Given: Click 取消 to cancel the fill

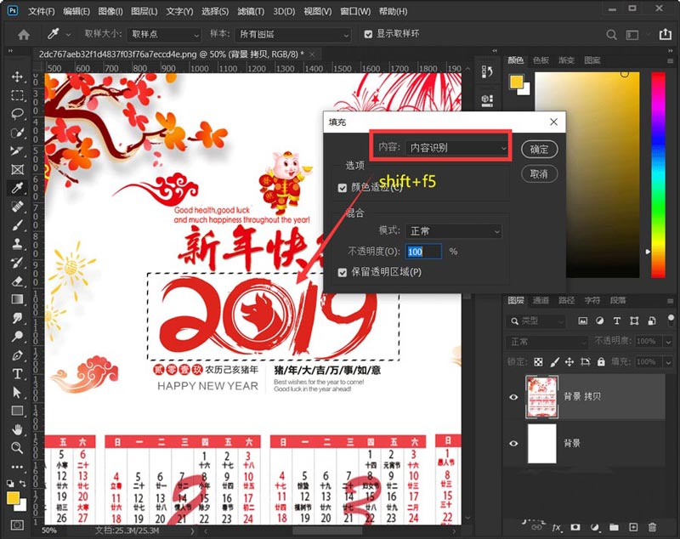Looking at the screenshot, I should (x=539, y=174).
